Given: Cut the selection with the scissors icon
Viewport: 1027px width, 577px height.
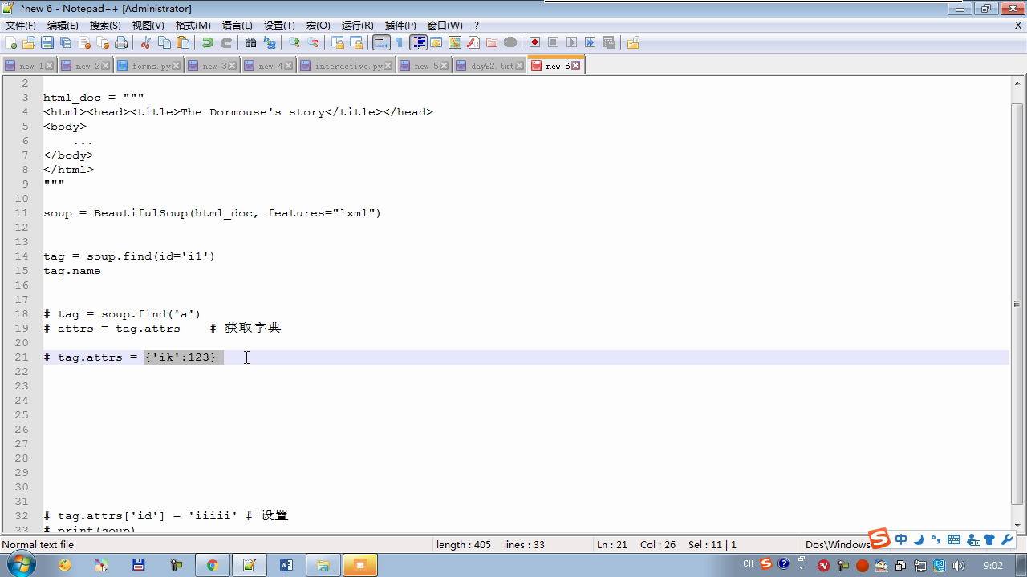Looking at the screenshot, I should pyautogui.click(x=145, y=43).
